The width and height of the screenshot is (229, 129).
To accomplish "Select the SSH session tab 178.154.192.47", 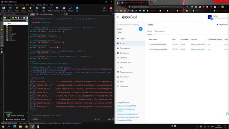I will tap(49, 14).
